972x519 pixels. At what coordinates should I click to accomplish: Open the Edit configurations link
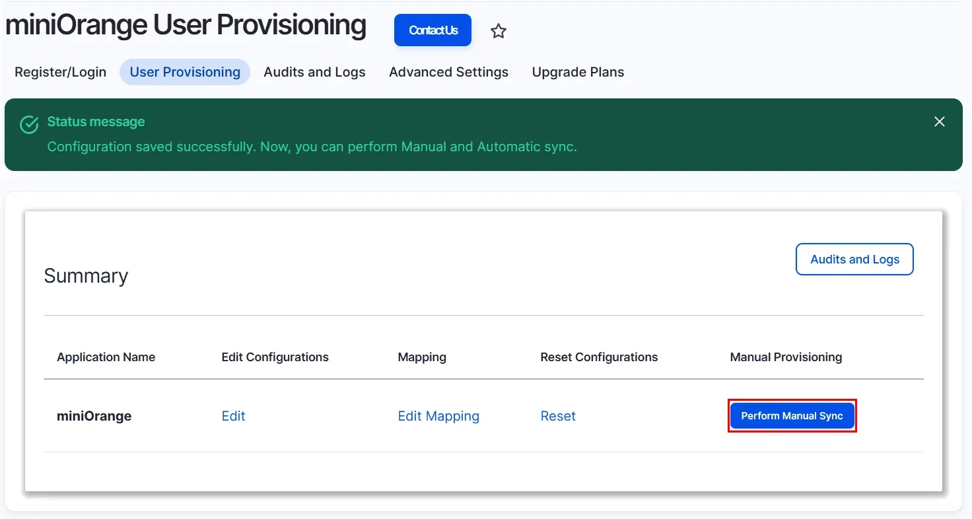click(233, 416)
